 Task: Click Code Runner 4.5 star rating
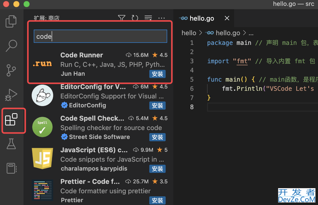tap(160, 55)
